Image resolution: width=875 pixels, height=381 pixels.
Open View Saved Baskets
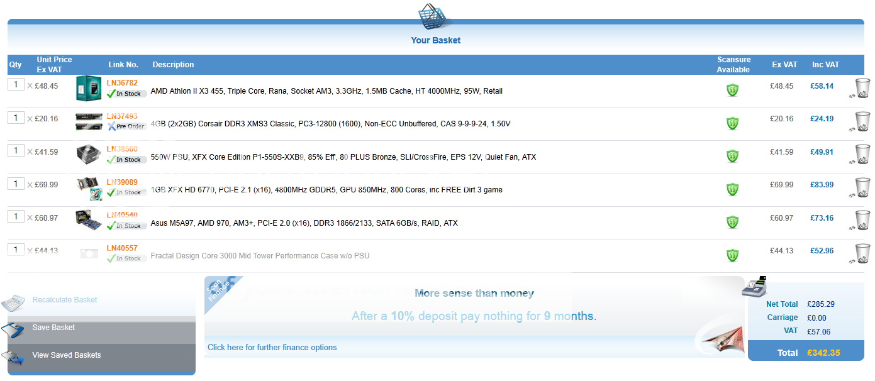pyautogui.click(x=66, y=355)
